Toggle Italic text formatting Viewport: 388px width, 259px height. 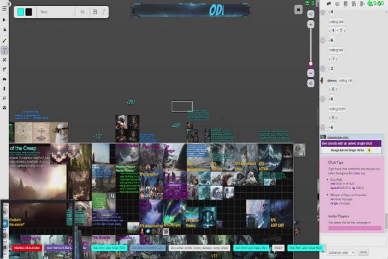[x=103, y=12]
